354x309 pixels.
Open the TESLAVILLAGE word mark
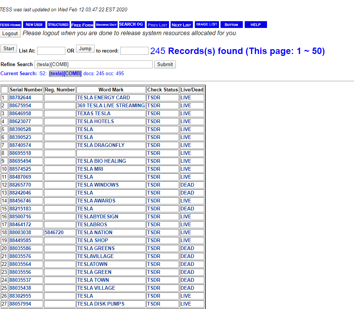coord(96,256)
